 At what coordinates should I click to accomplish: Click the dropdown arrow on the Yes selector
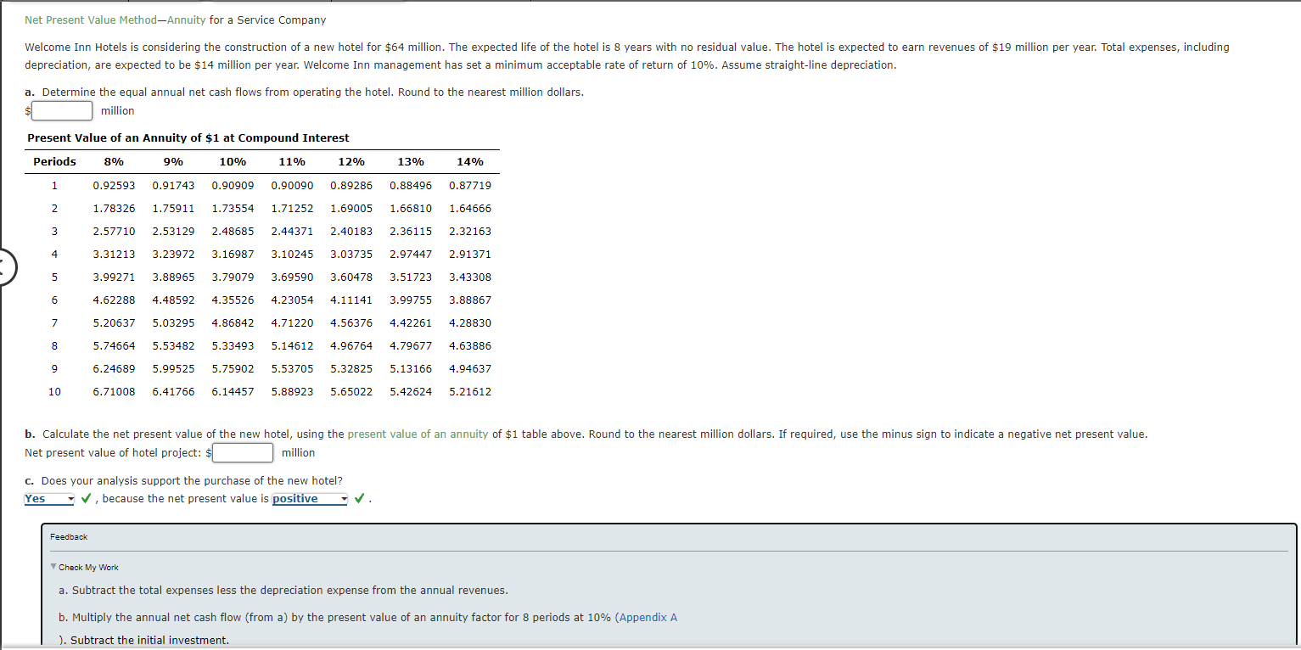(x=70, y=498)
